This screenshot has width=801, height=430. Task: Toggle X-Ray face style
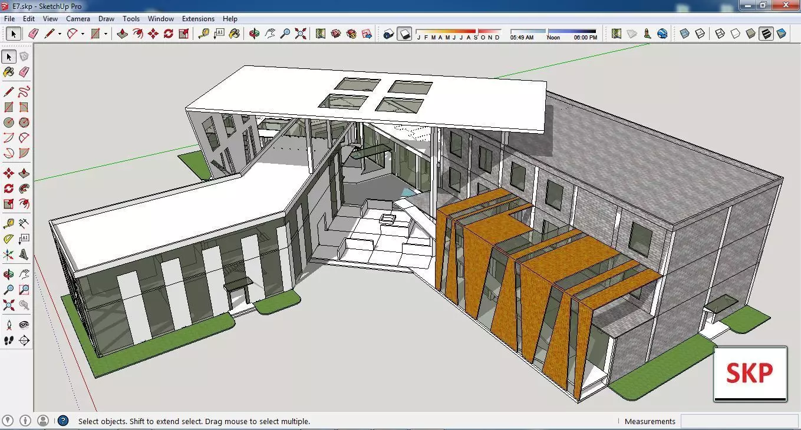coord(685,34)
